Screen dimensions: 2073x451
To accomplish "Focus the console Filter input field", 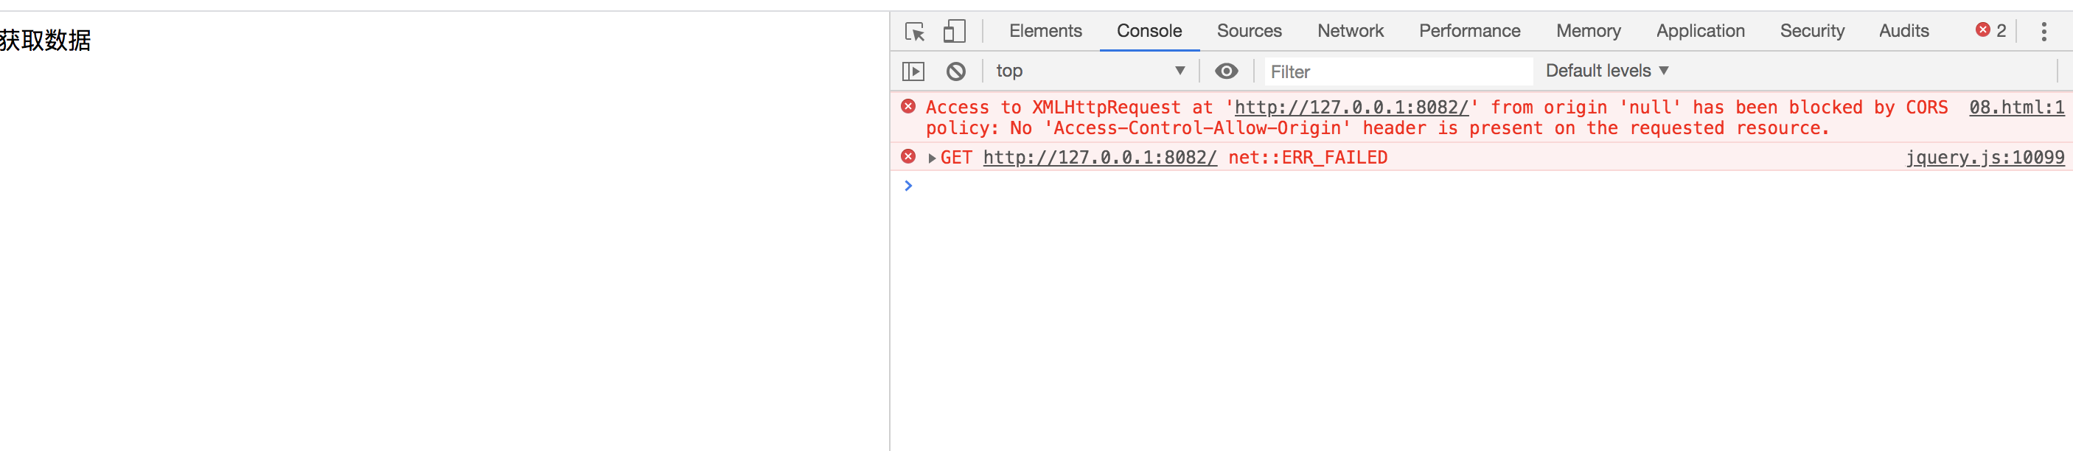I will pyautogui.click(x=1398, y=71).
